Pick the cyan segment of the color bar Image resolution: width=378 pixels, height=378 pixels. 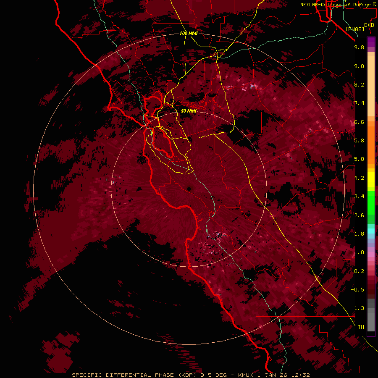[x=371, y=231]
